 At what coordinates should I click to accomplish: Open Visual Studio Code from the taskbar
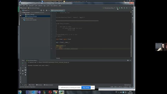pyautogui.click(x=33, y=92)
